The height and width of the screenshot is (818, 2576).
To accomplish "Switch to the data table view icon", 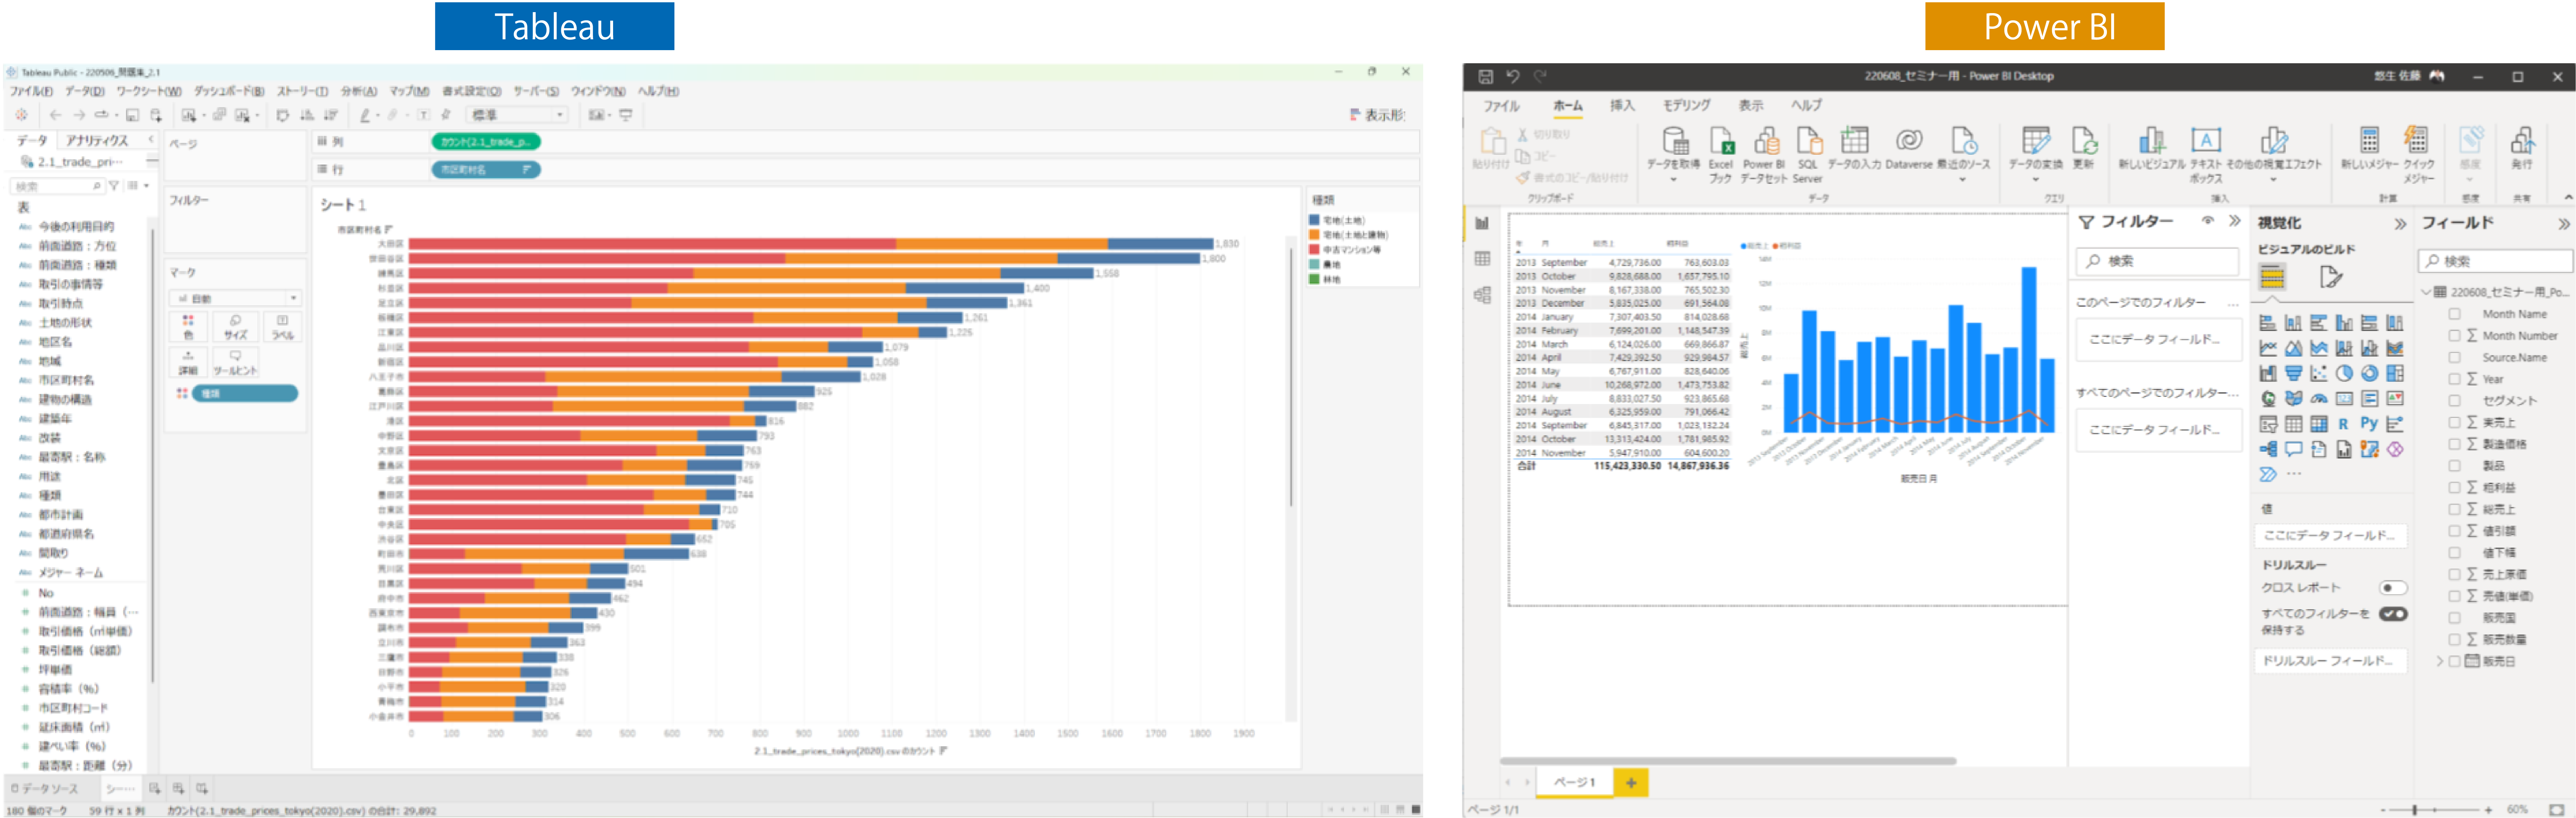I will [x=1482, y=259].
